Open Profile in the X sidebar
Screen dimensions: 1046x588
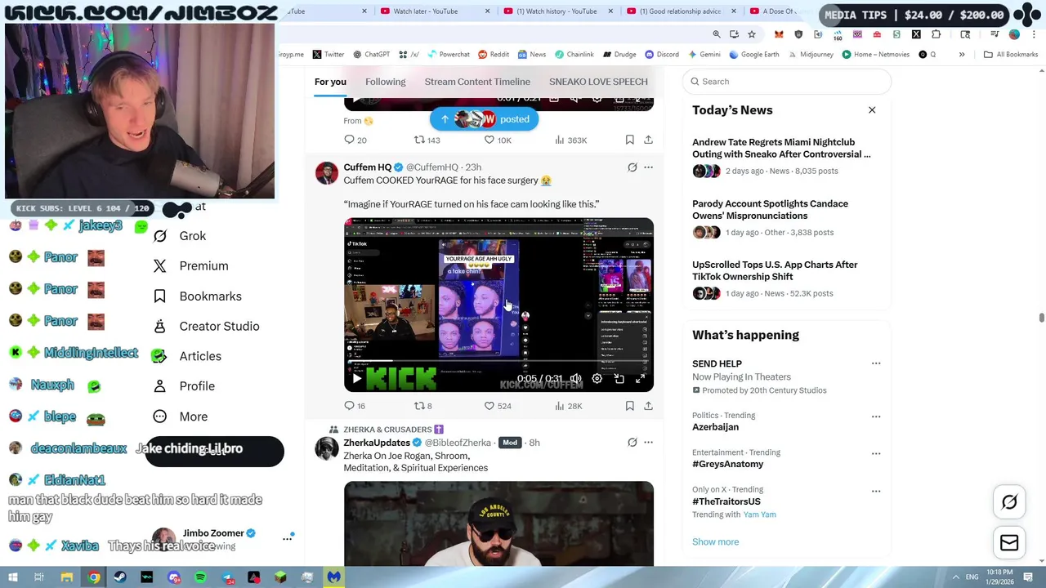pyautogui.click(x=184, y=386)
